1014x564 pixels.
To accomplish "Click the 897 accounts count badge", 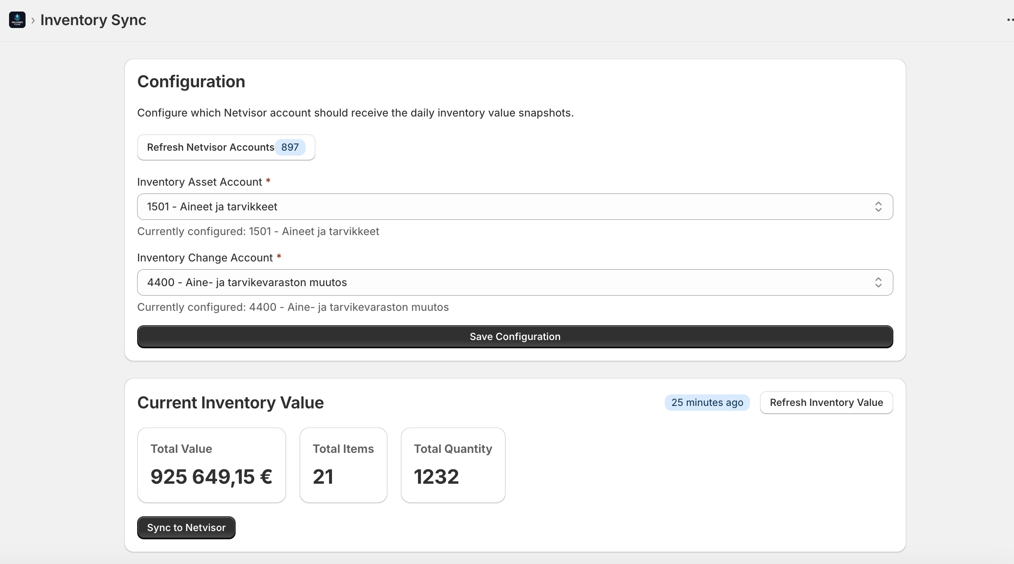I will pos(290,147).
